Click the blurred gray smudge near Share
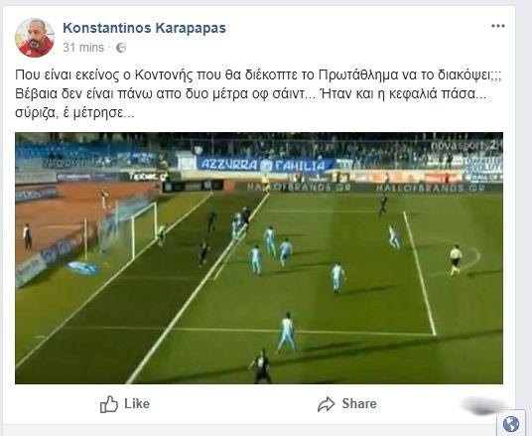Screen dimensions: 532x436 coord(482,406)
